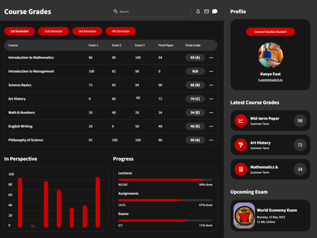The width and height of the screenshot is (317, 238).
Task: Click the tallest last bar in chart
Action: tap(98, 202)
